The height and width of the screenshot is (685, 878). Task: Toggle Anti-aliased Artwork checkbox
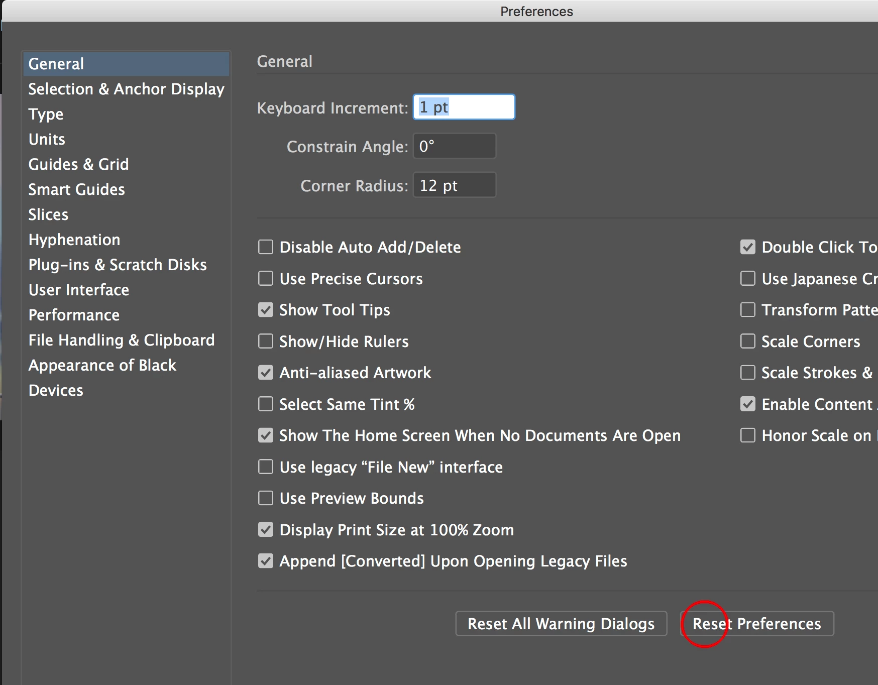(266, 373)
